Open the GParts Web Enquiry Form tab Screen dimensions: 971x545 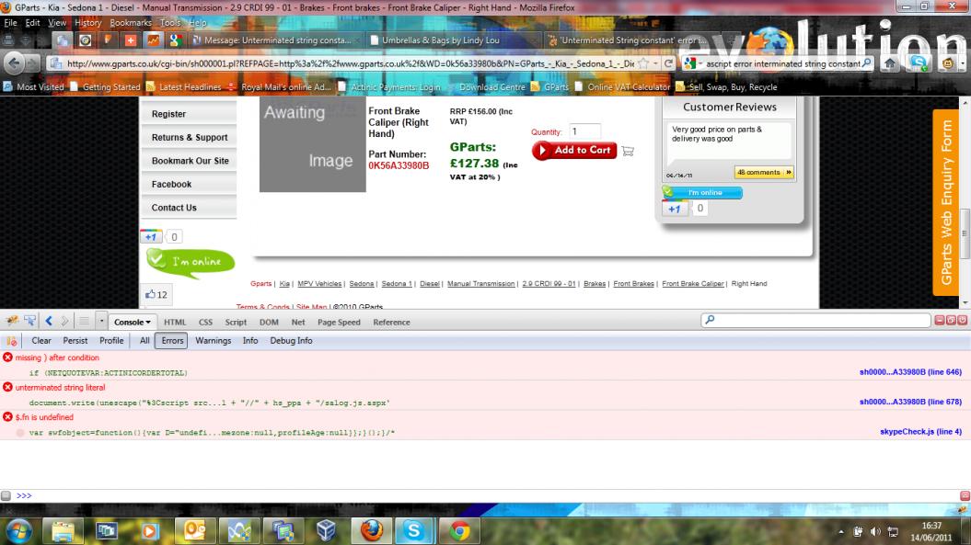[x=945, y=203]
